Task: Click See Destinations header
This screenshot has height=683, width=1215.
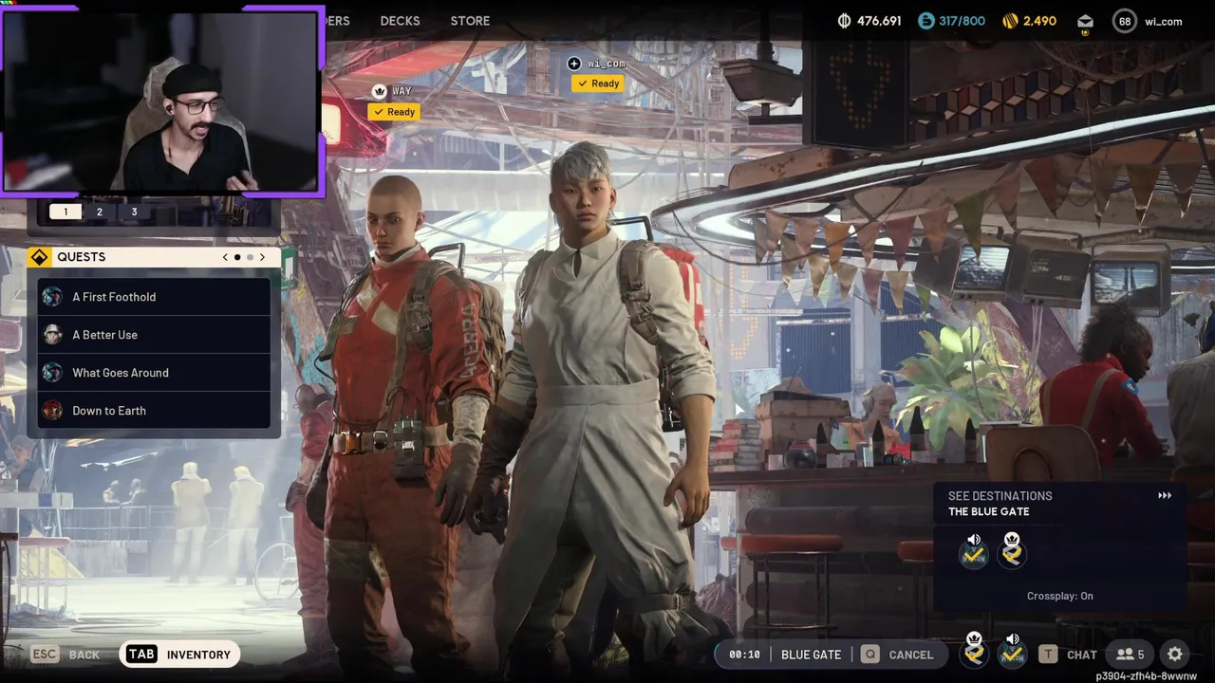Action: tap(1000, 495)
